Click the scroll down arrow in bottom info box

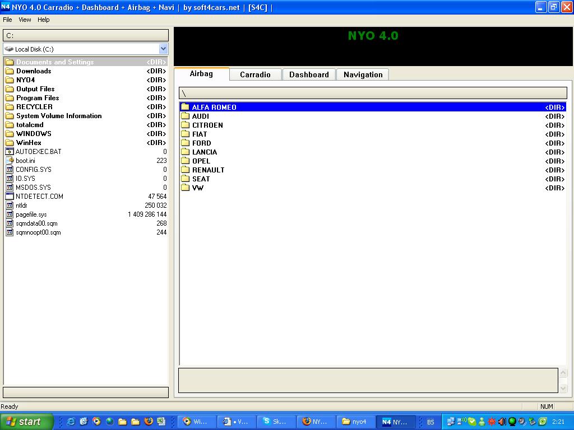563,388
